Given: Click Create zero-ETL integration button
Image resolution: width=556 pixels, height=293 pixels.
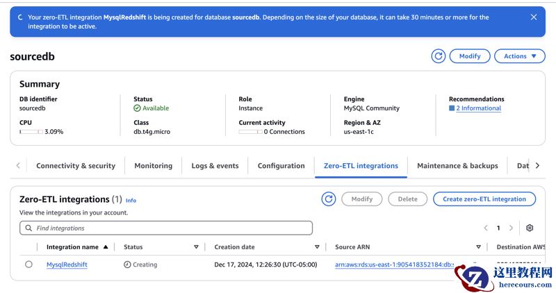Looking at the screenshot, I should pos(484,199).
